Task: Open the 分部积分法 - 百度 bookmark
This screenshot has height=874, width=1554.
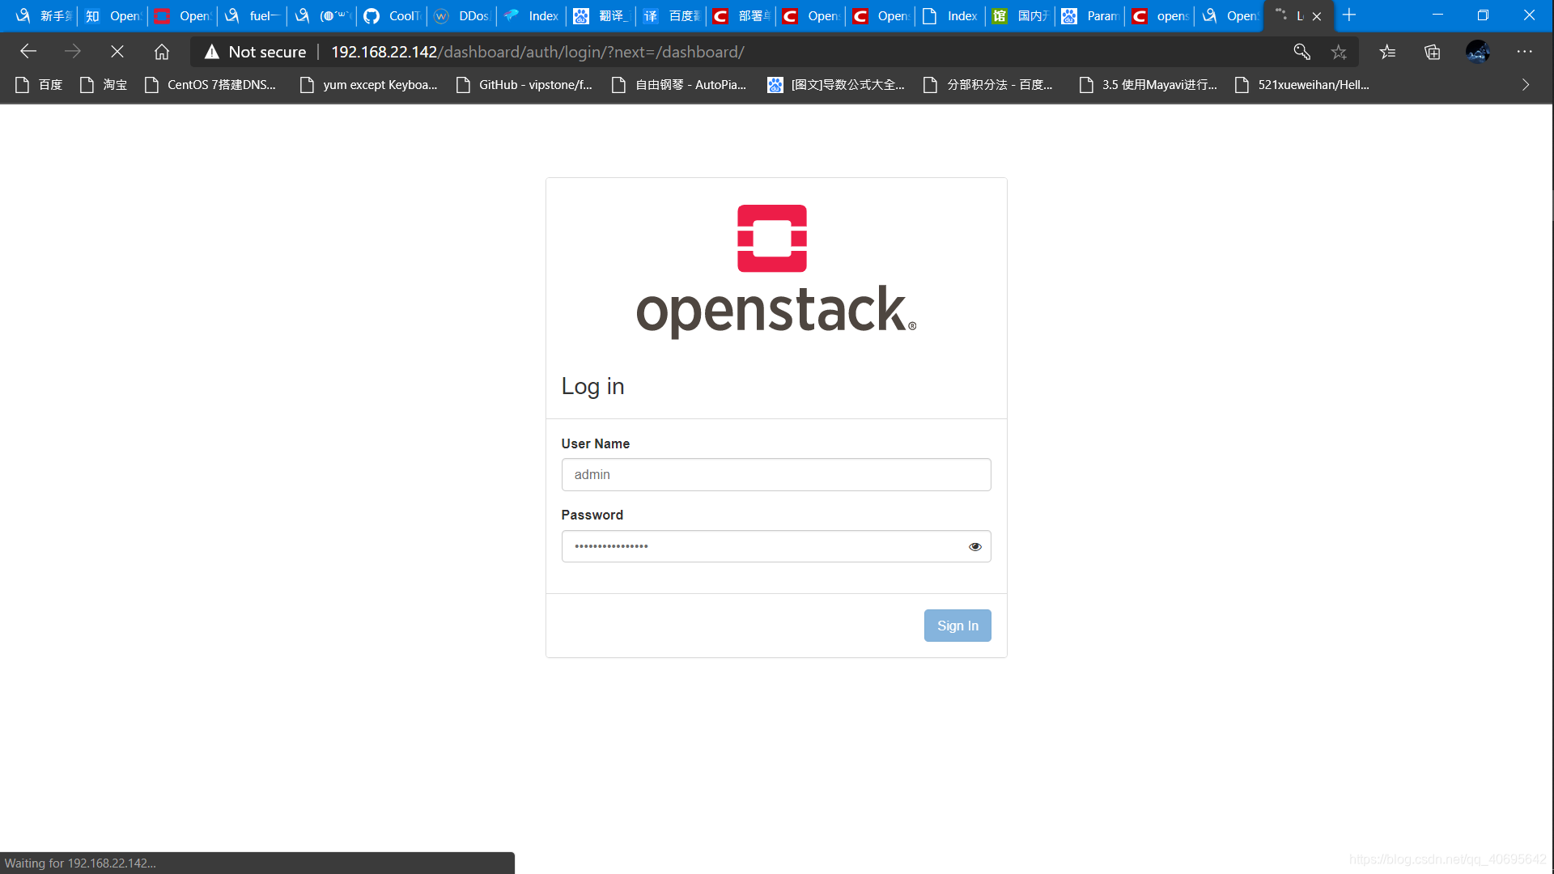Action: [x=989, y=84]
